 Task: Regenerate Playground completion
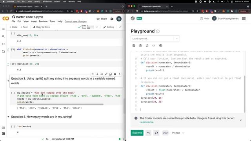(x=156, y=133)
